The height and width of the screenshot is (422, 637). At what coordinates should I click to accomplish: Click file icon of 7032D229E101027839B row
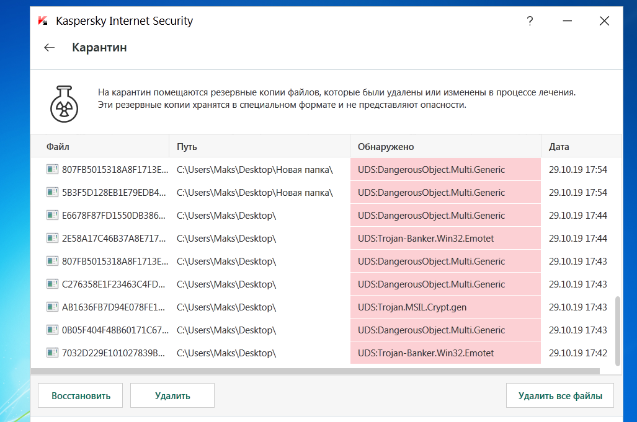pyautogui.click(x=52, y=353)
